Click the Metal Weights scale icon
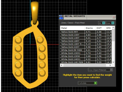Screen dimensions: 123x92 coord(61,17)
